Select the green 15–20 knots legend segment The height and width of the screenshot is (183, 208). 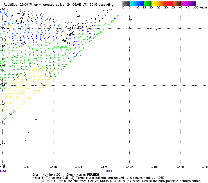pos(148,3)
